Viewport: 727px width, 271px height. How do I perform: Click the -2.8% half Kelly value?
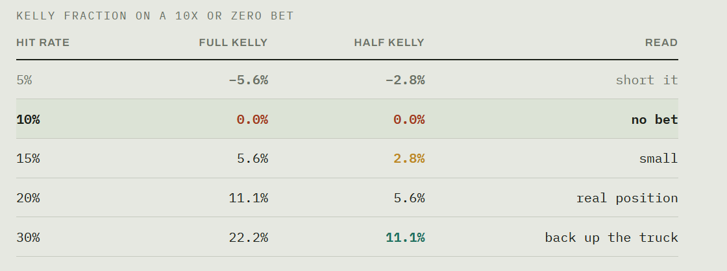click(405, 80)
